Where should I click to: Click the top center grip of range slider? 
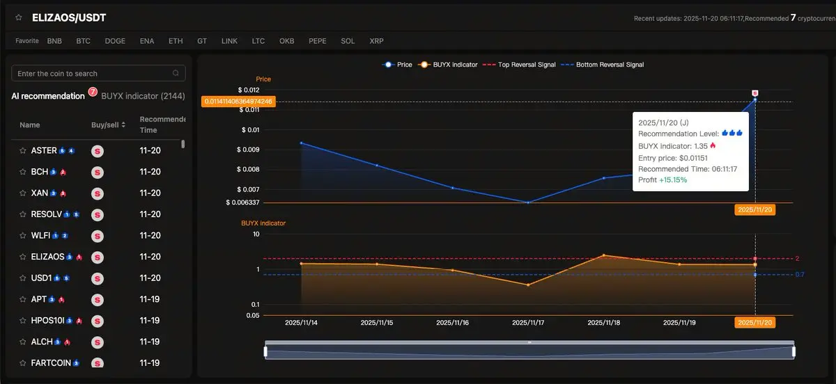529,342
